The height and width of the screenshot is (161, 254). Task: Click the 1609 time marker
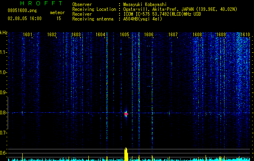coord(221,35)
